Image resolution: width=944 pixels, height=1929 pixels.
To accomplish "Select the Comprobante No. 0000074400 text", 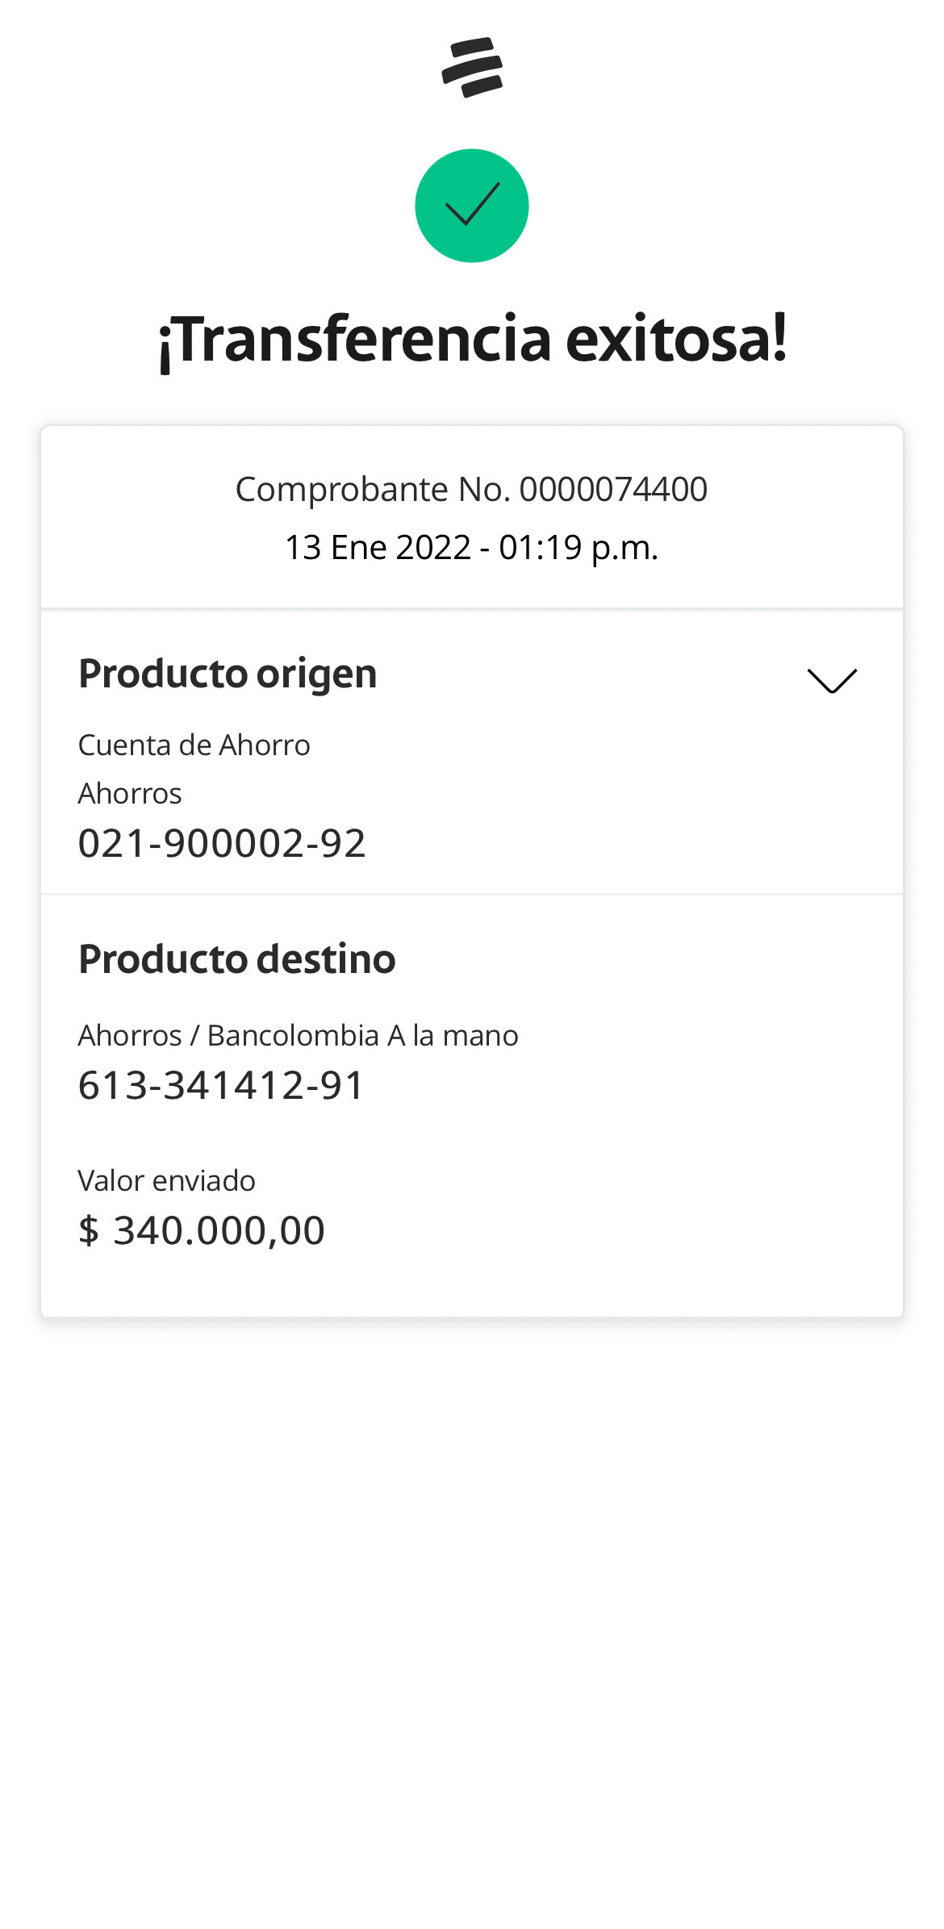I will click(x=471, y=489).
